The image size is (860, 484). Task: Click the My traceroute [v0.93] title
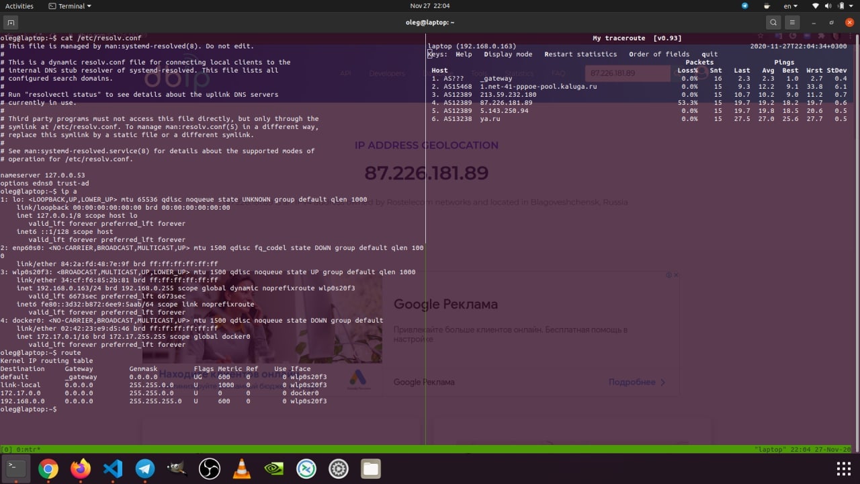click(637, 38)
